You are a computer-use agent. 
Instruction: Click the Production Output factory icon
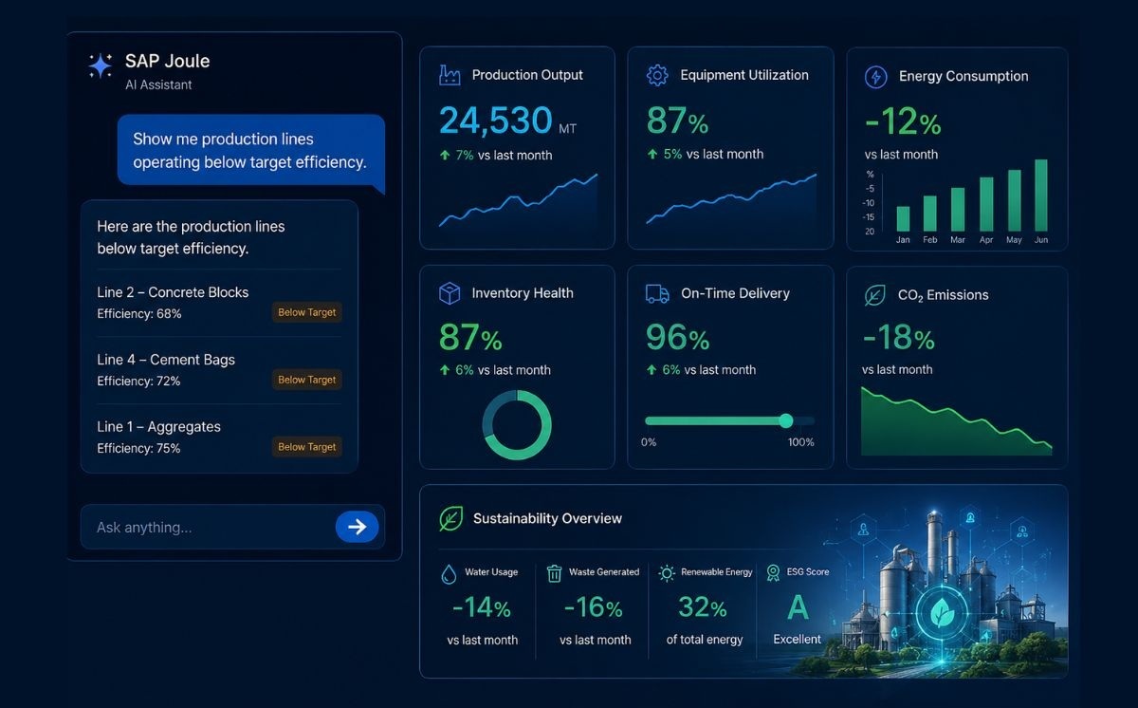point(450,75)
